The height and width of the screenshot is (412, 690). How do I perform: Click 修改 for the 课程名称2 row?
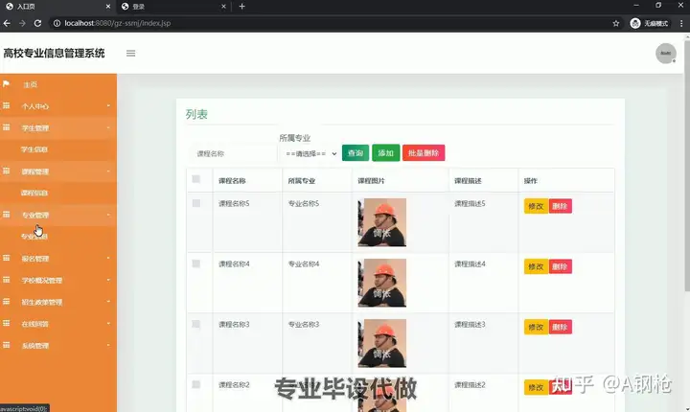pos(536,387)
